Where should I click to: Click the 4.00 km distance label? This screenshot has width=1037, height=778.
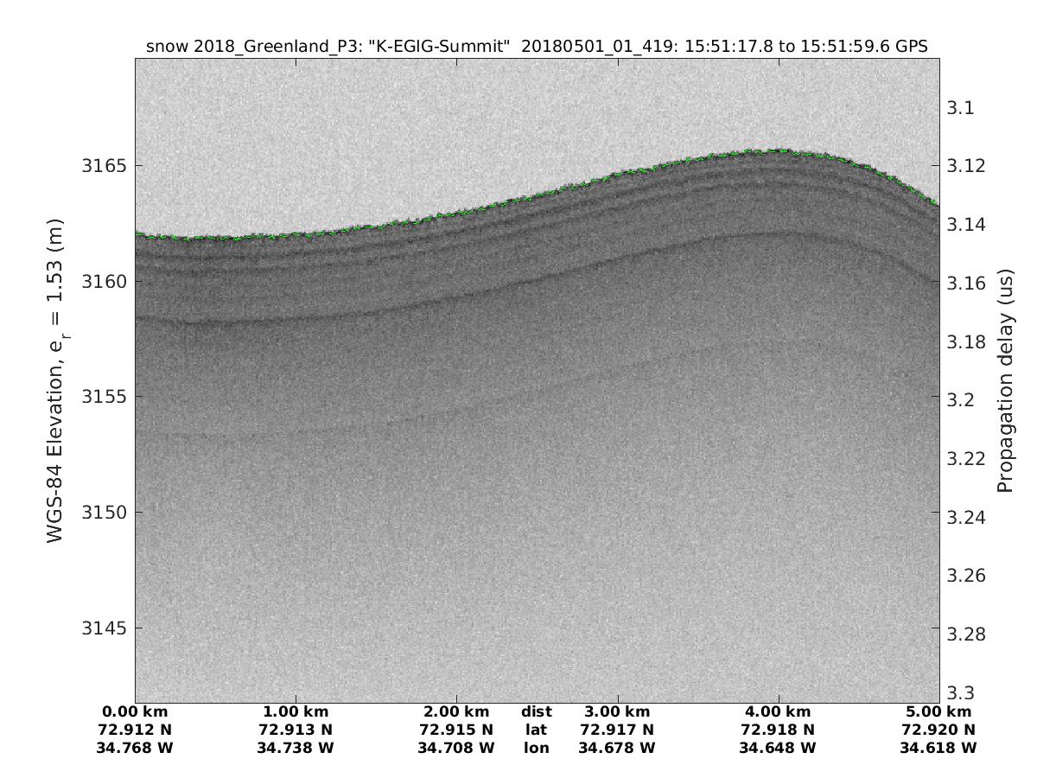778,712
